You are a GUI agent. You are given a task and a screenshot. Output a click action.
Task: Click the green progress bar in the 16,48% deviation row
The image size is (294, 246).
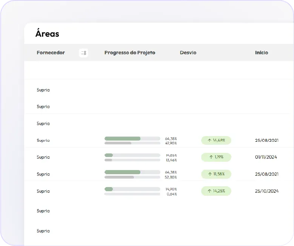coord(122,139)
